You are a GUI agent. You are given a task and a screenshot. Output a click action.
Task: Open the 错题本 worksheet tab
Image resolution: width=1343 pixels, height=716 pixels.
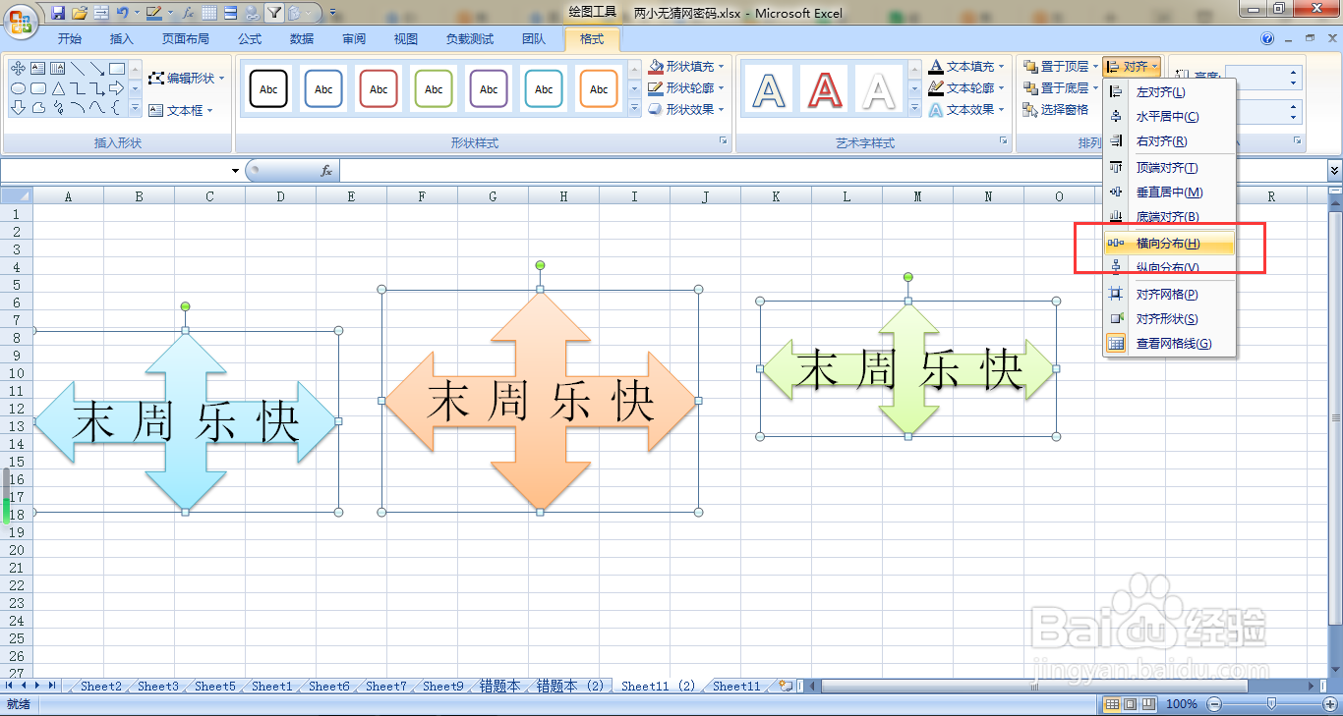click(x=499, y=687)
